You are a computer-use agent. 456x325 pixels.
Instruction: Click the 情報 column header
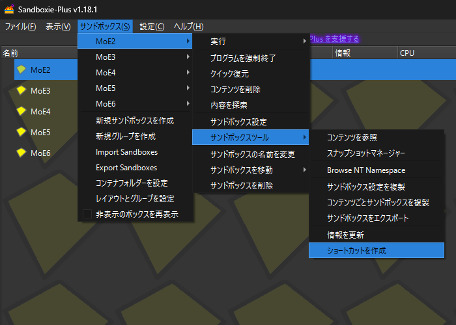[365, 53]
